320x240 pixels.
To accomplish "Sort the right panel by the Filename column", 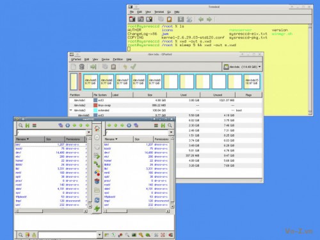I will pos(118,139).
